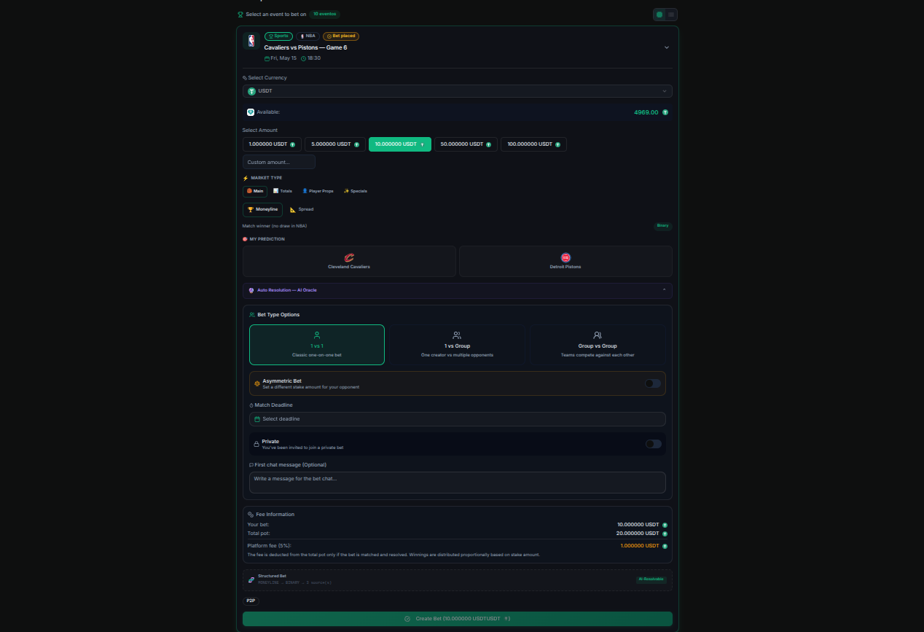The width and height of the screenshot is (924, 632).
Task: Select the Group vs Group bet type
Action: [x=598, y=345]
